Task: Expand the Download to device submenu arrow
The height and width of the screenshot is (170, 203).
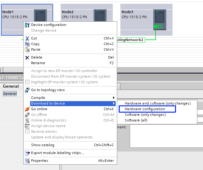Action: click(x=113, y=103)
